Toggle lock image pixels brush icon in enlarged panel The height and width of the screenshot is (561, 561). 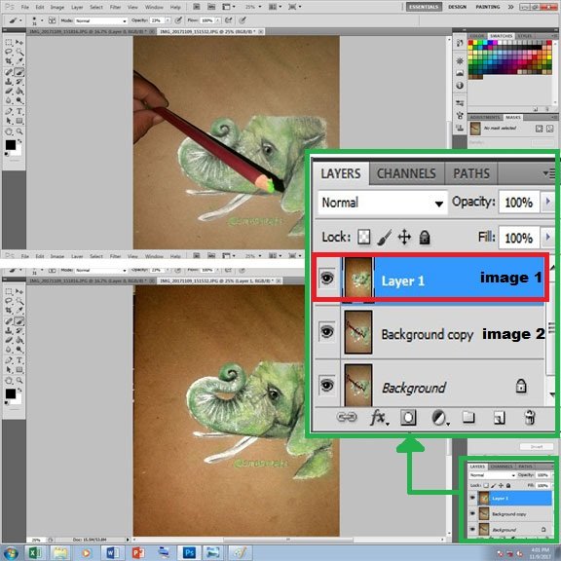point(385,238)
